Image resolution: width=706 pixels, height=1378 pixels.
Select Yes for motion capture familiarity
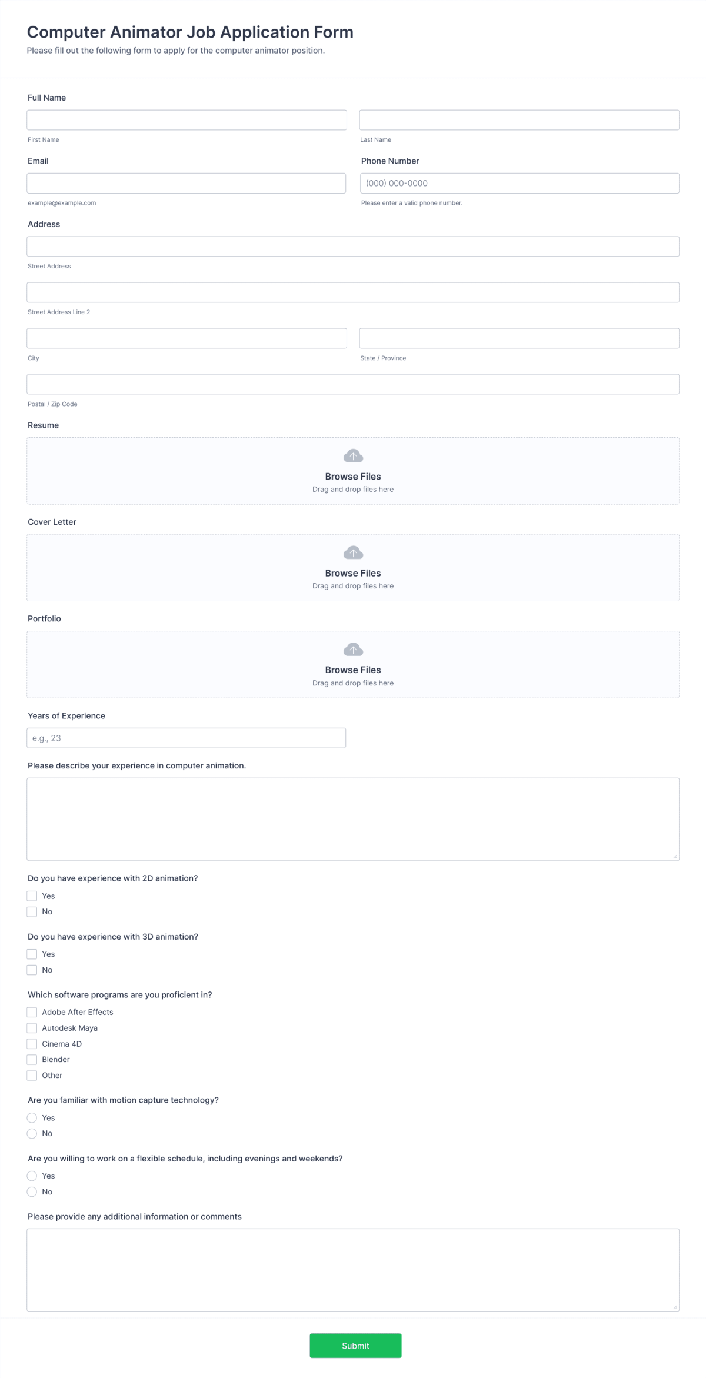tap(32, 1117)
